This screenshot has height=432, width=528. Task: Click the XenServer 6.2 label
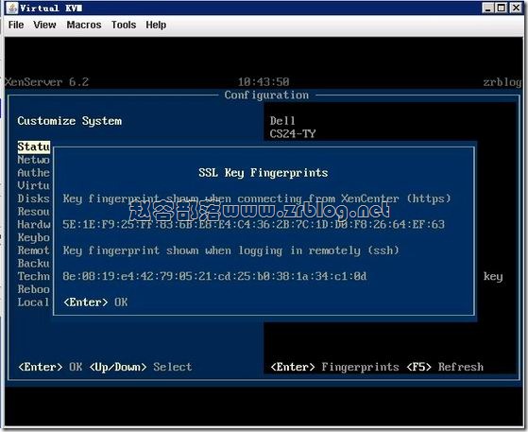[x=47, y=82]
